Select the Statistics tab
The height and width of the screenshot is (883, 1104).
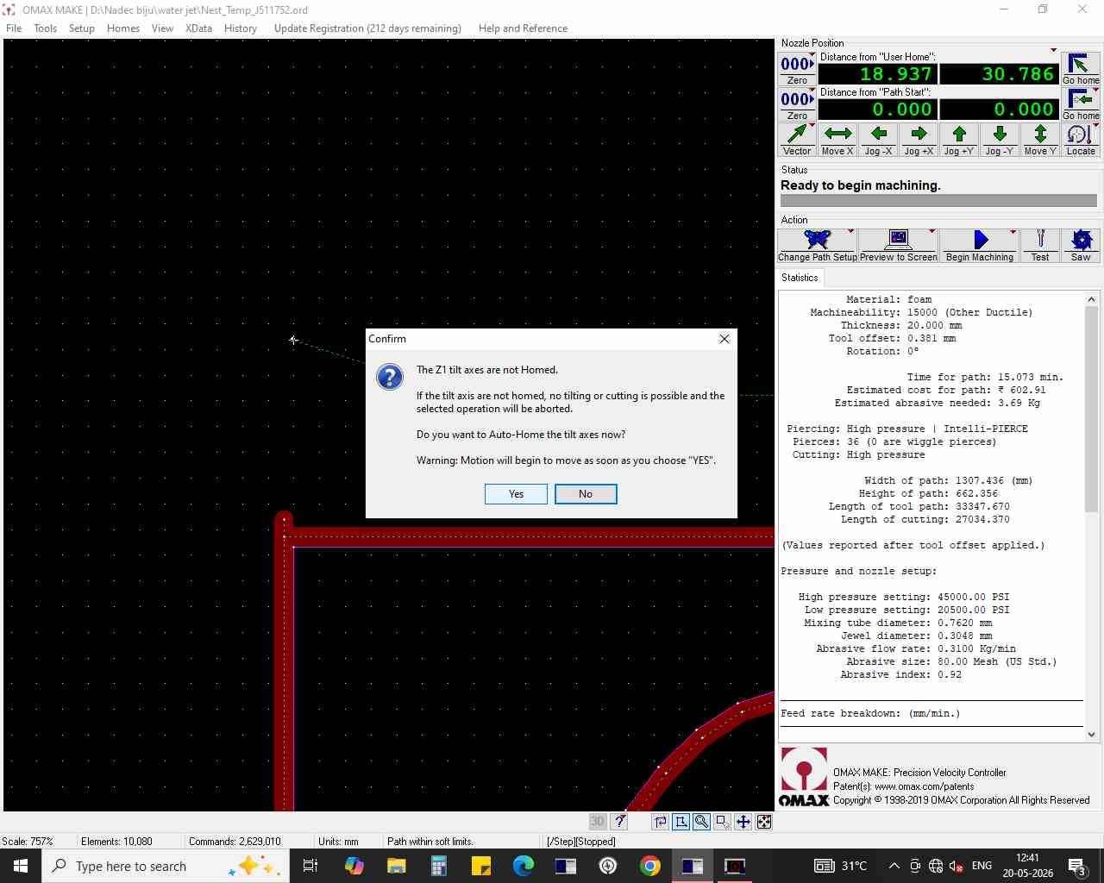[800, 278]
